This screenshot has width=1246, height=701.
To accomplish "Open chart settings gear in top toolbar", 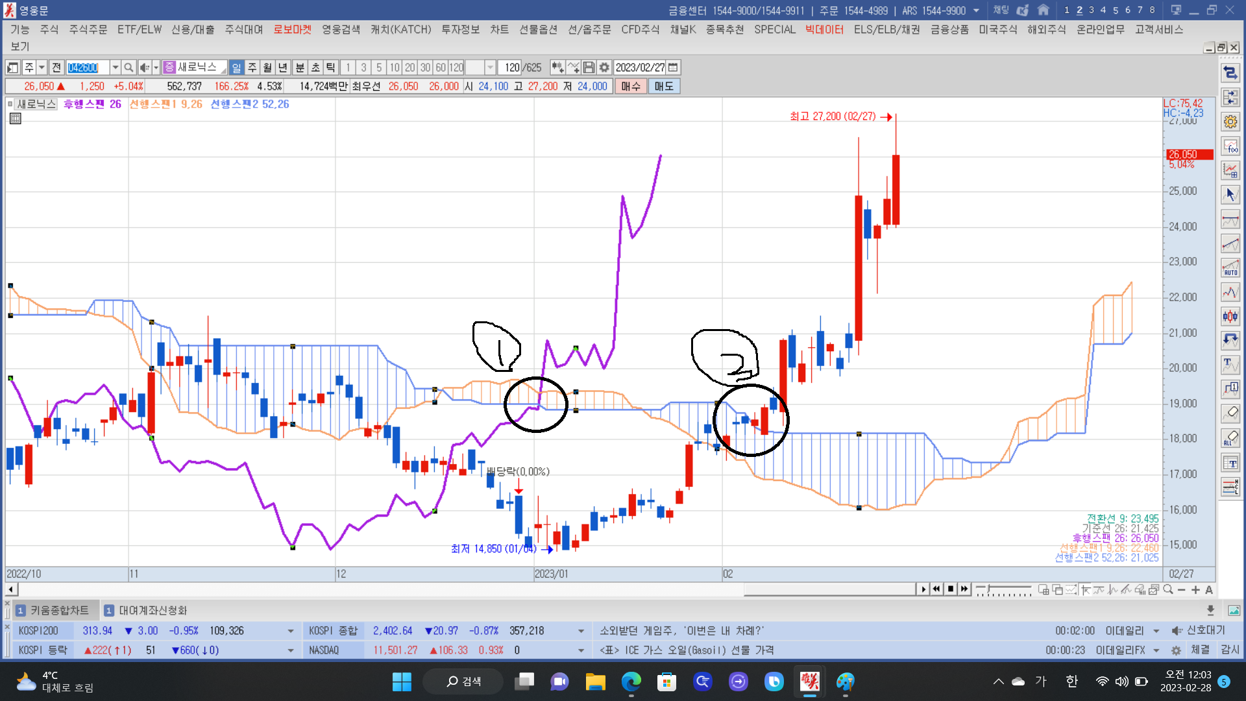I will pos(604,68).
